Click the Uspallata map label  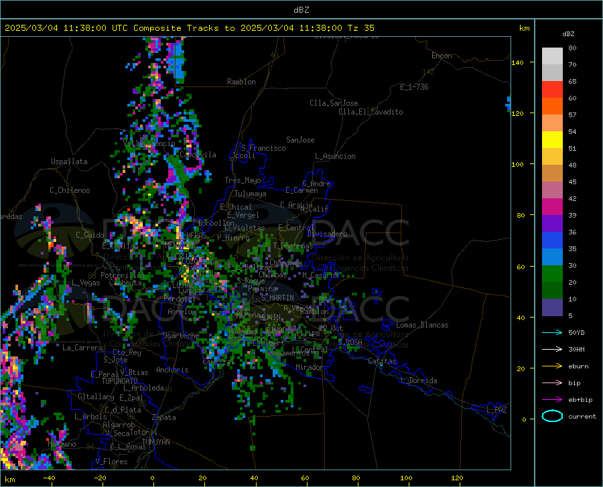point(69,162)
